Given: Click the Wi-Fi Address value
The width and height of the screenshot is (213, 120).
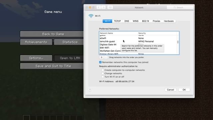Looking at the screenshot, I should pos(125,81).
